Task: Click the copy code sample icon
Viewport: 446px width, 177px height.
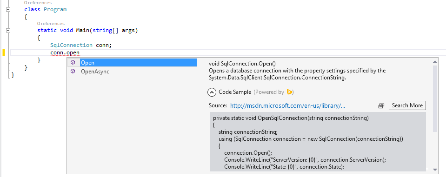Action: pyautogui.click(x=381, y=105)
